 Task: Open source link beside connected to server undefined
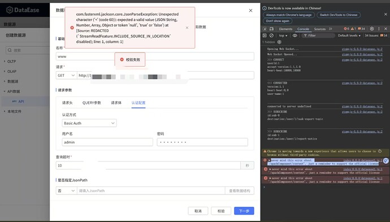coord(362,106)
